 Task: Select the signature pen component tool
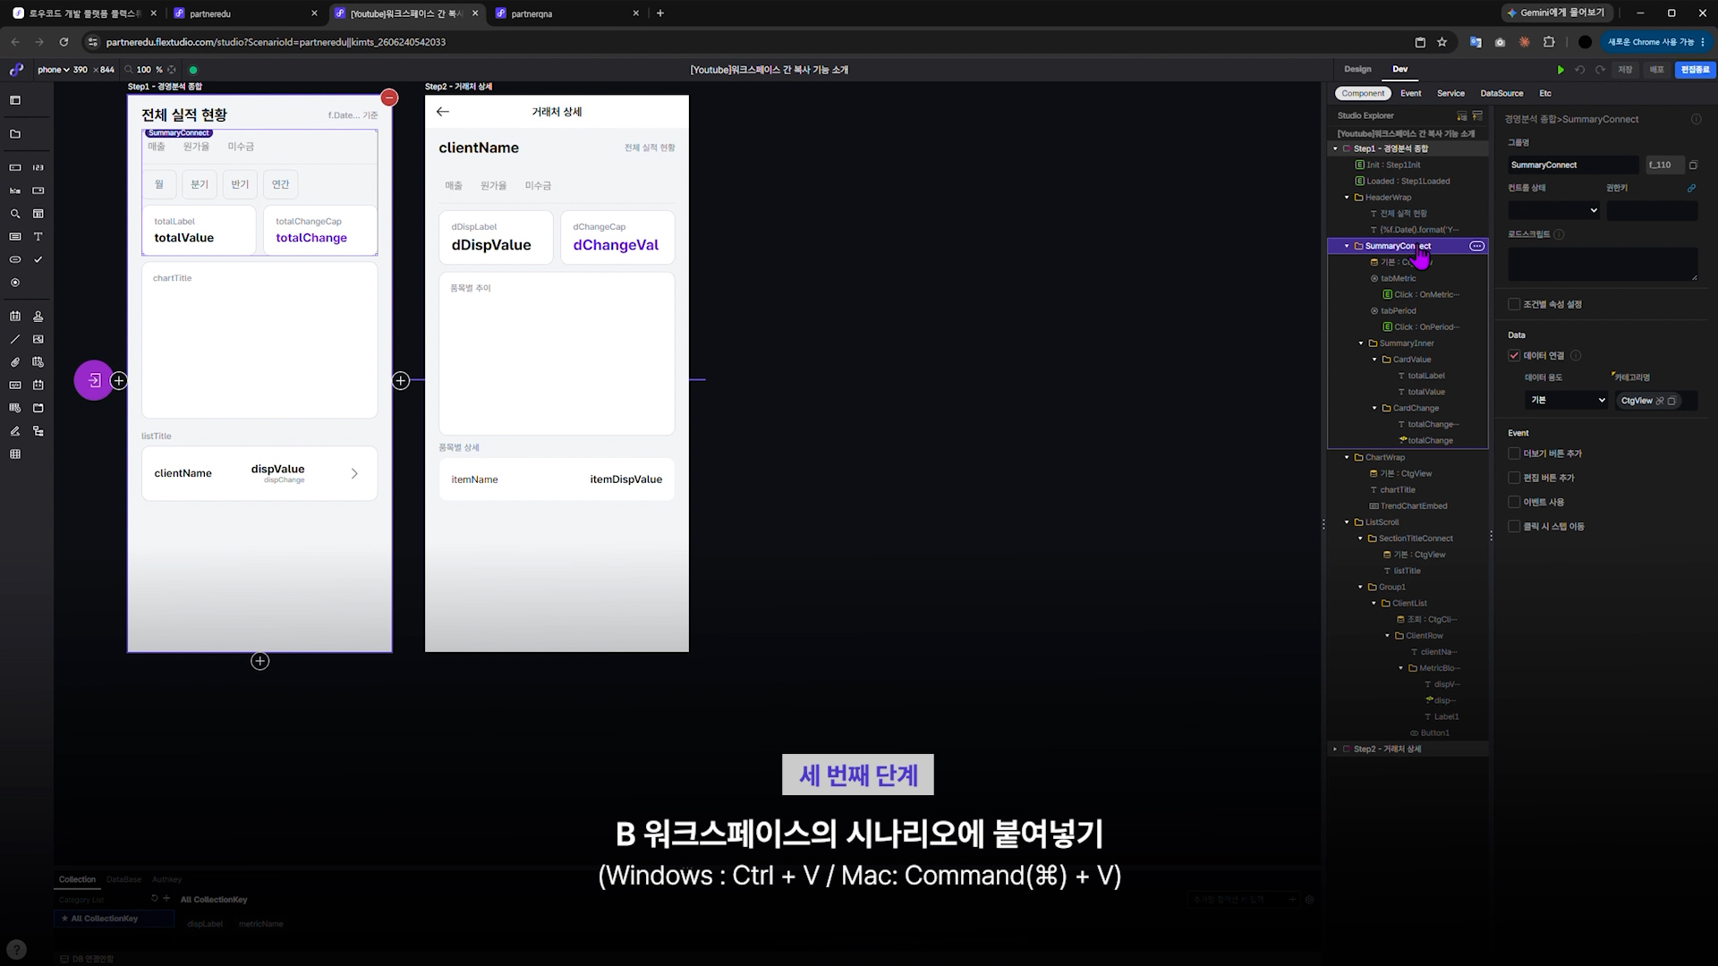pyautogui.click(x=15, y=431)
